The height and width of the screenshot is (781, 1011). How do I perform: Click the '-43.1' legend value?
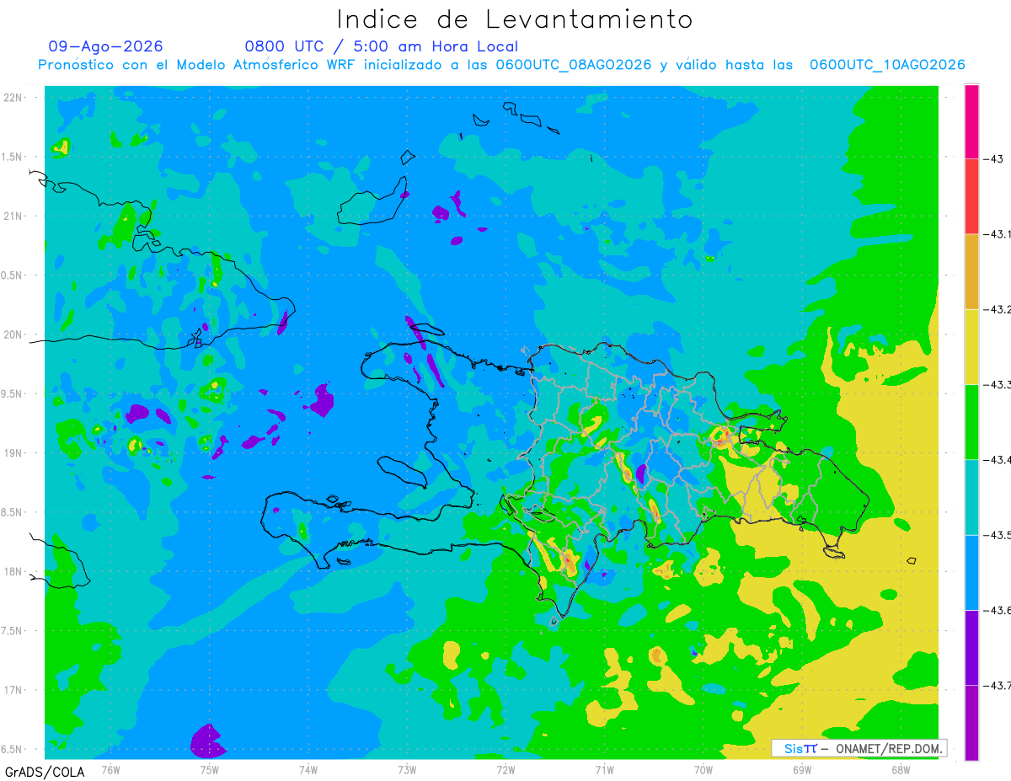click(996, 234)
